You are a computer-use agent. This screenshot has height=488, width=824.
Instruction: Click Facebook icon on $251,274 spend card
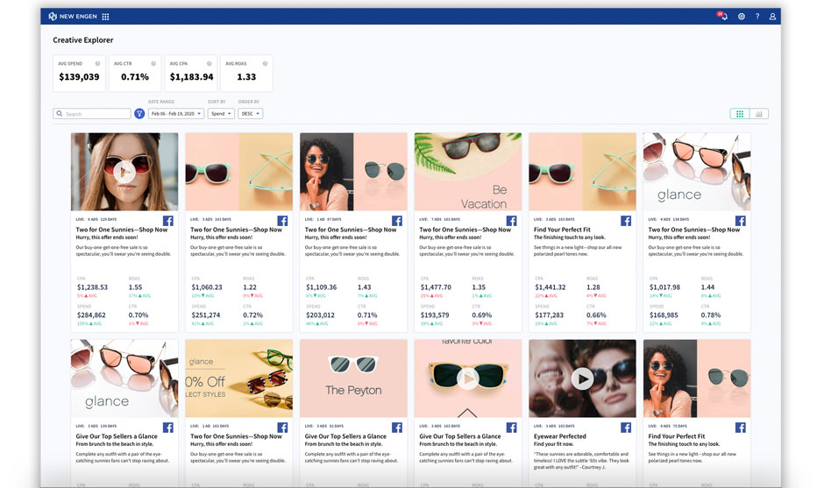[x=282, y=221]
